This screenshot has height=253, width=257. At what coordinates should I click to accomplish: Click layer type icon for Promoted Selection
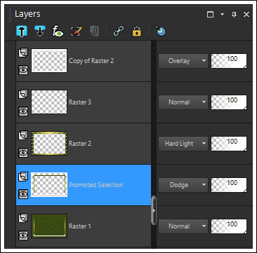point(23,177)
